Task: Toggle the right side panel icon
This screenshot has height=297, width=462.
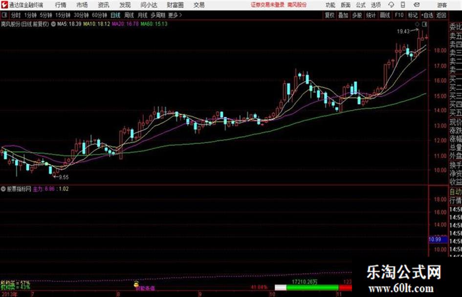Action: tap(424, 24)
